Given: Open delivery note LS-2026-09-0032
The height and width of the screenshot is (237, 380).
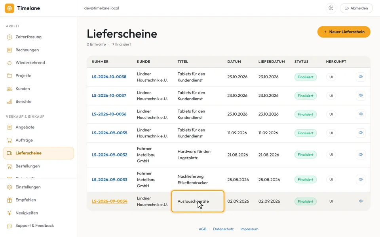Looking at the screenshot, I should point(109,155).
